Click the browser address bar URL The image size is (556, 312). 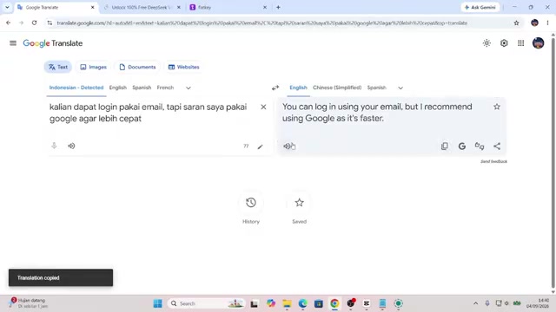click(x=261, y=23)
